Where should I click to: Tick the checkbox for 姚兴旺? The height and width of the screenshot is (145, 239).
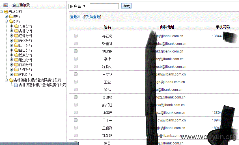click(76, 105)
